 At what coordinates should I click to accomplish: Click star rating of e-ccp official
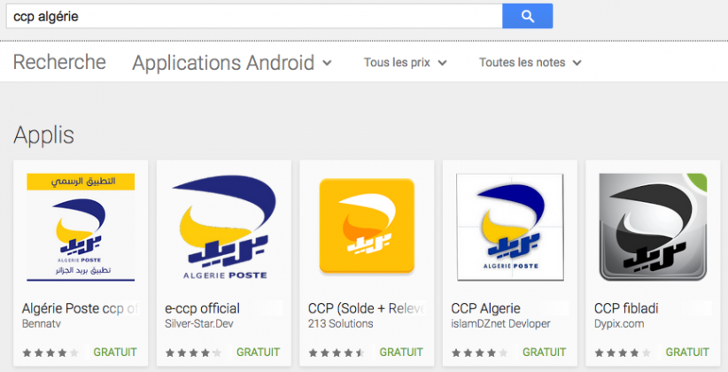[x=194, y=353]
